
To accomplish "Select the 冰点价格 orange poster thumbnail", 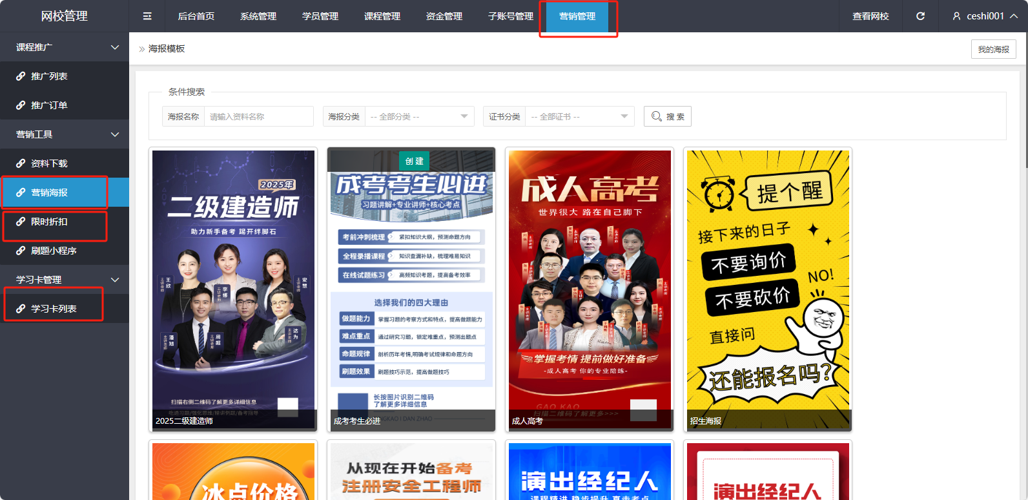I will [233, 470].
